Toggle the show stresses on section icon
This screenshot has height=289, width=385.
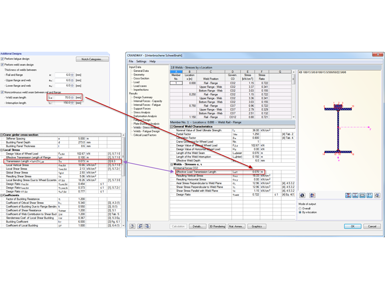[348, 195]
